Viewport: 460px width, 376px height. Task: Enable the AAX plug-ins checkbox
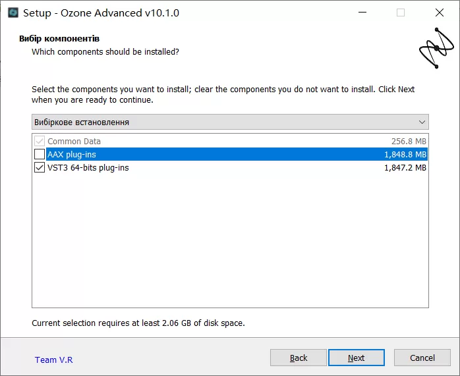pyautogui.click(x=40, y=155)
